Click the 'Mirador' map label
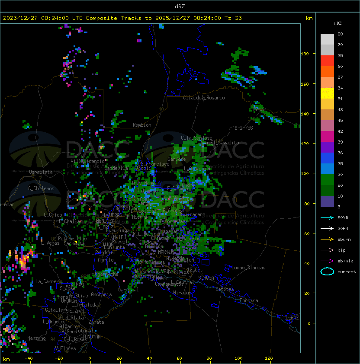The height and width of the screenshot is (364, 360). [182, 293]
